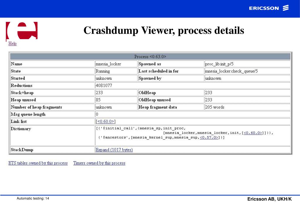This screenshot has width=300, height=207.
Task: Click the page title Crashdump Viewer
Action: coord(164,30)
